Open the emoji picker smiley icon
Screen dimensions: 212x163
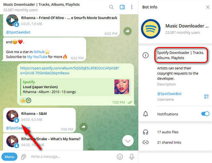[120, 157]
